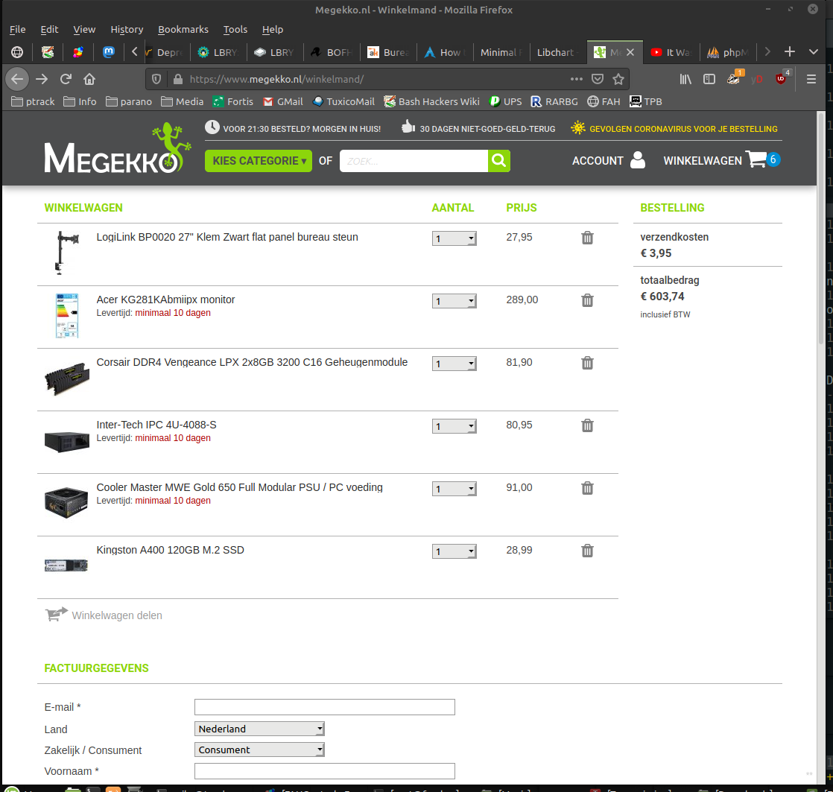
Task: Open page actions three-dots menu in address bar
Action: pos(577,79)
